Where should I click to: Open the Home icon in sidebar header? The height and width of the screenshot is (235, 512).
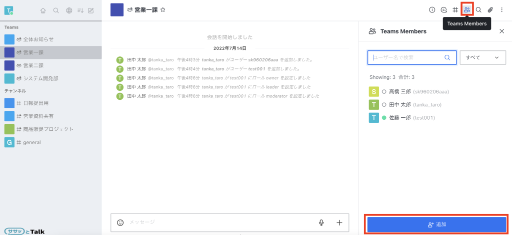click(x=43, y=10)
